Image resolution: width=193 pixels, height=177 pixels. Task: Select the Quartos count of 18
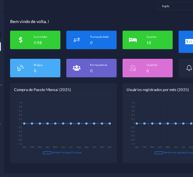point(149,43)
